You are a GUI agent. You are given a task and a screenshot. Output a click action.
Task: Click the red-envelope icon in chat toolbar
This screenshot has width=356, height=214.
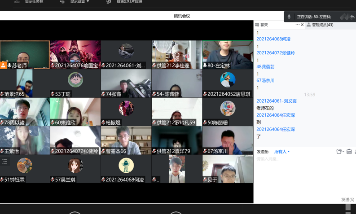[x=349, y=152]
